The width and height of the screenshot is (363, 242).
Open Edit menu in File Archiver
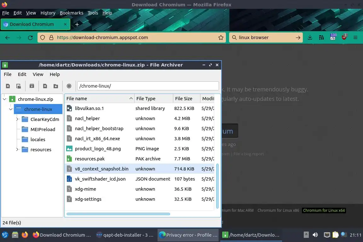pos(22,74)
